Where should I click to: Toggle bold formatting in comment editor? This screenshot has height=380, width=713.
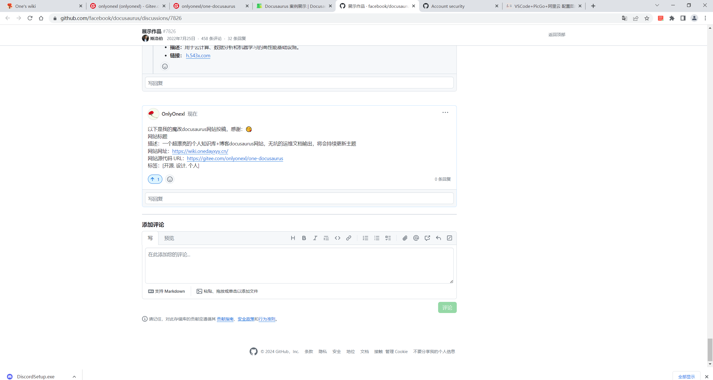[x=304, y=238]
